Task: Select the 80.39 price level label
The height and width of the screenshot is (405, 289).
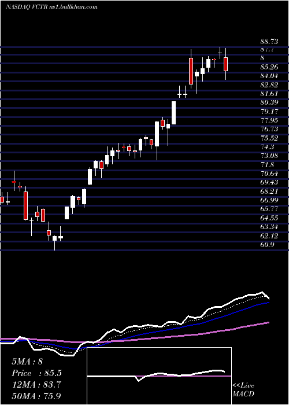Action: (269, 102)
